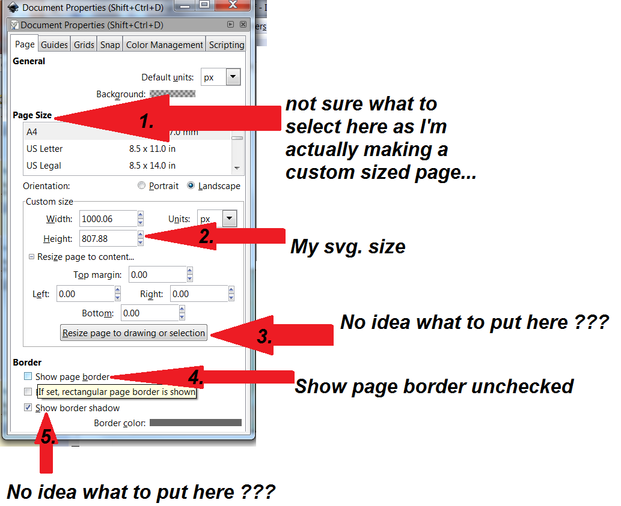This screenshot has width=621, height=506.
Task: Disable the Show border shadow checkbox
Action: (27, 407)
